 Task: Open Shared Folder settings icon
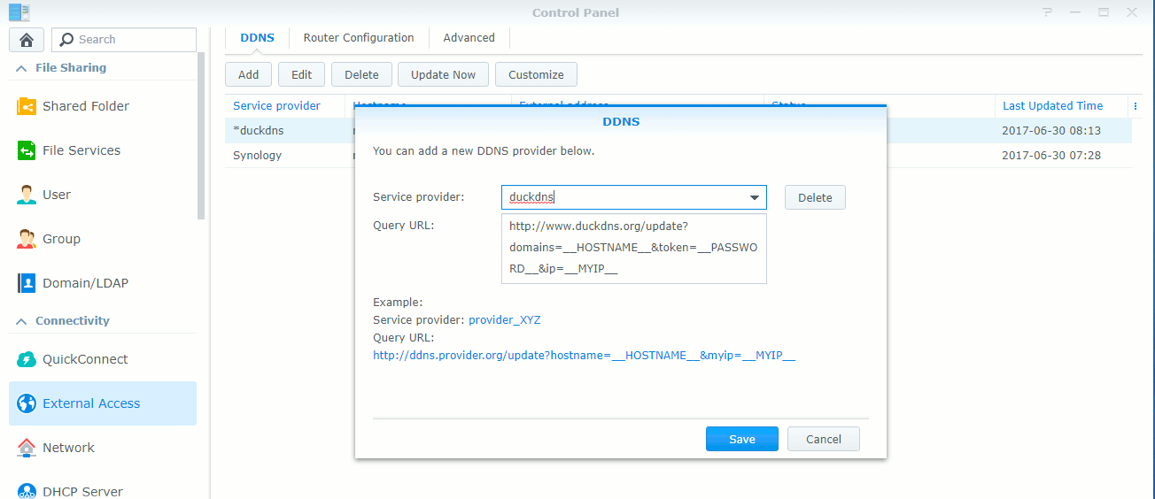[27, 106]
